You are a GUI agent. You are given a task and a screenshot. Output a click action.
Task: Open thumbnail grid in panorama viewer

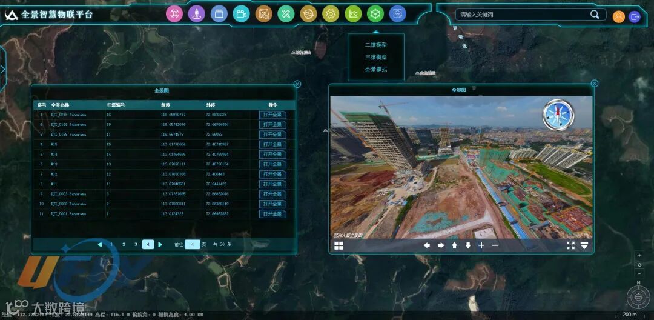[x=339, y=245]
